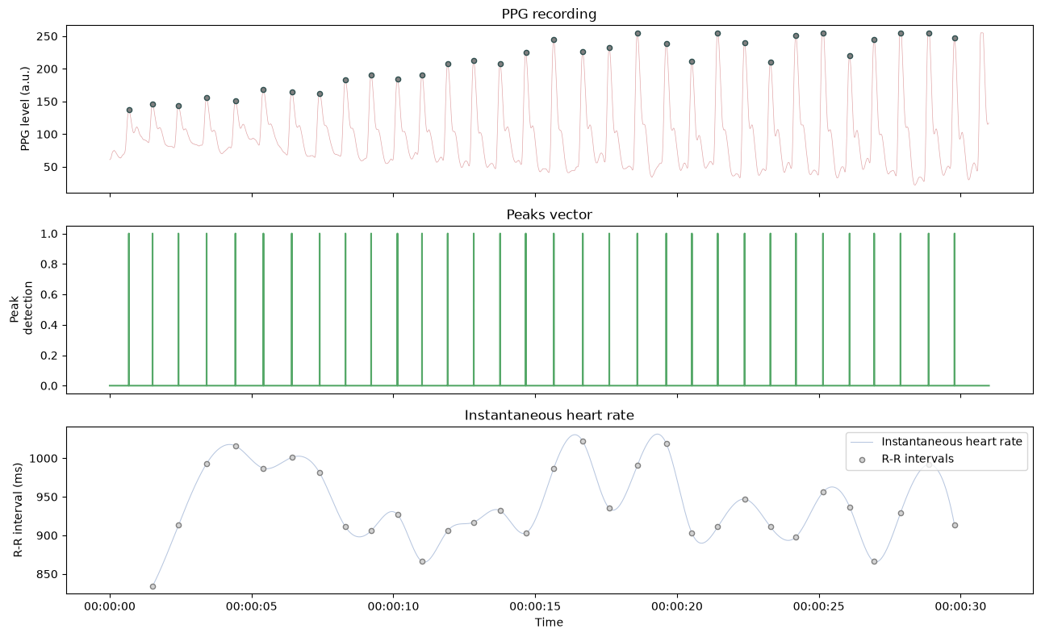Click the 'PPG recording' plot title
The height and width of the screenshot is (637, 1041).
[x=549, y=14]
